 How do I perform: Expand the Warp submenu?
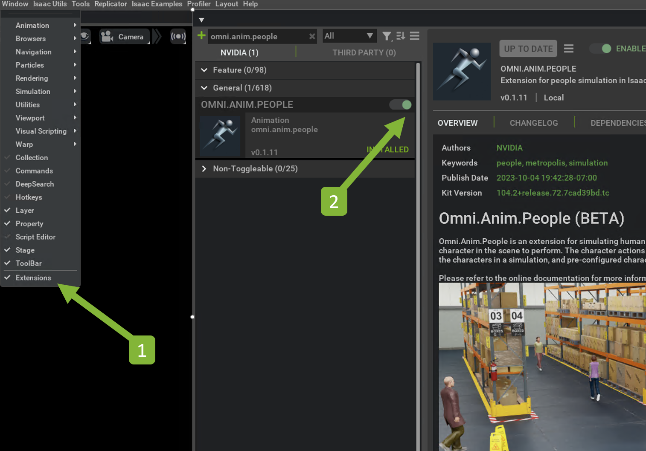pyautogui.click(x=40, y=145)
